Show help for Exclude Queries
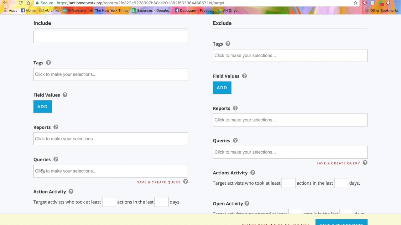The width and height of the screenshot is (401, 225). pos(235,140)
